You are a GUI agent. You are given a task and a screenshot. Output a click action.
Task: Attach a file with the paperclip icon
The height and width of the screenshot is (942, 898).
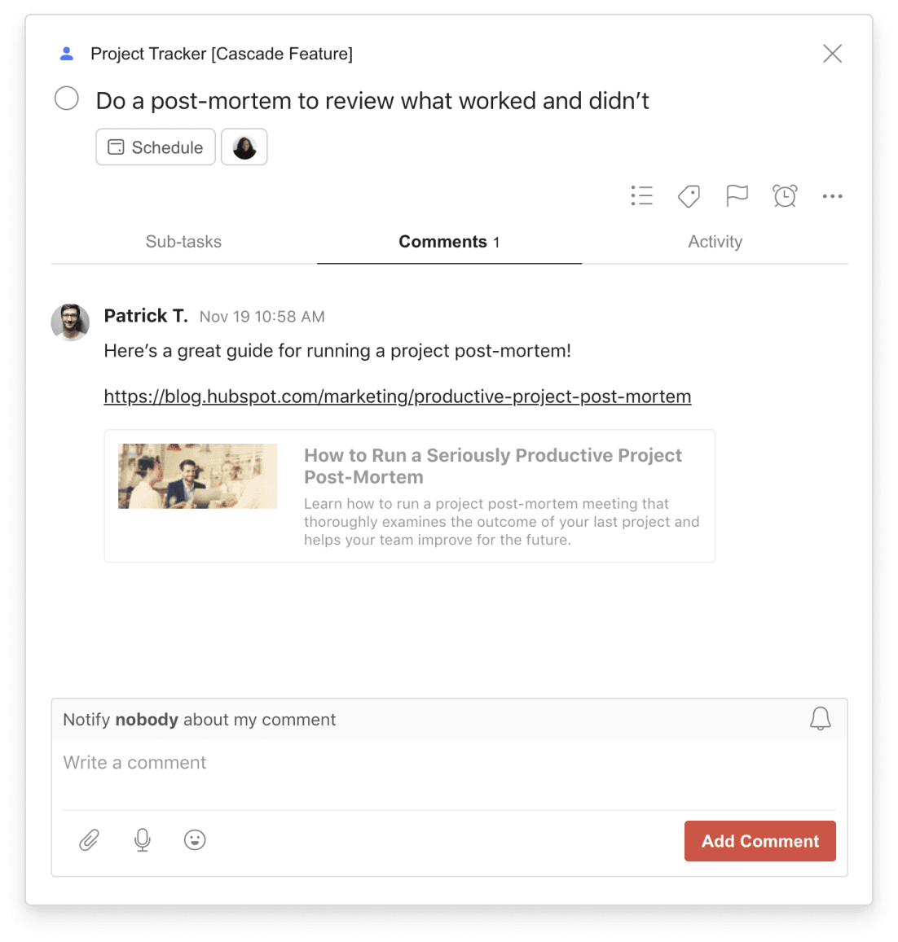tap(89, 840)
